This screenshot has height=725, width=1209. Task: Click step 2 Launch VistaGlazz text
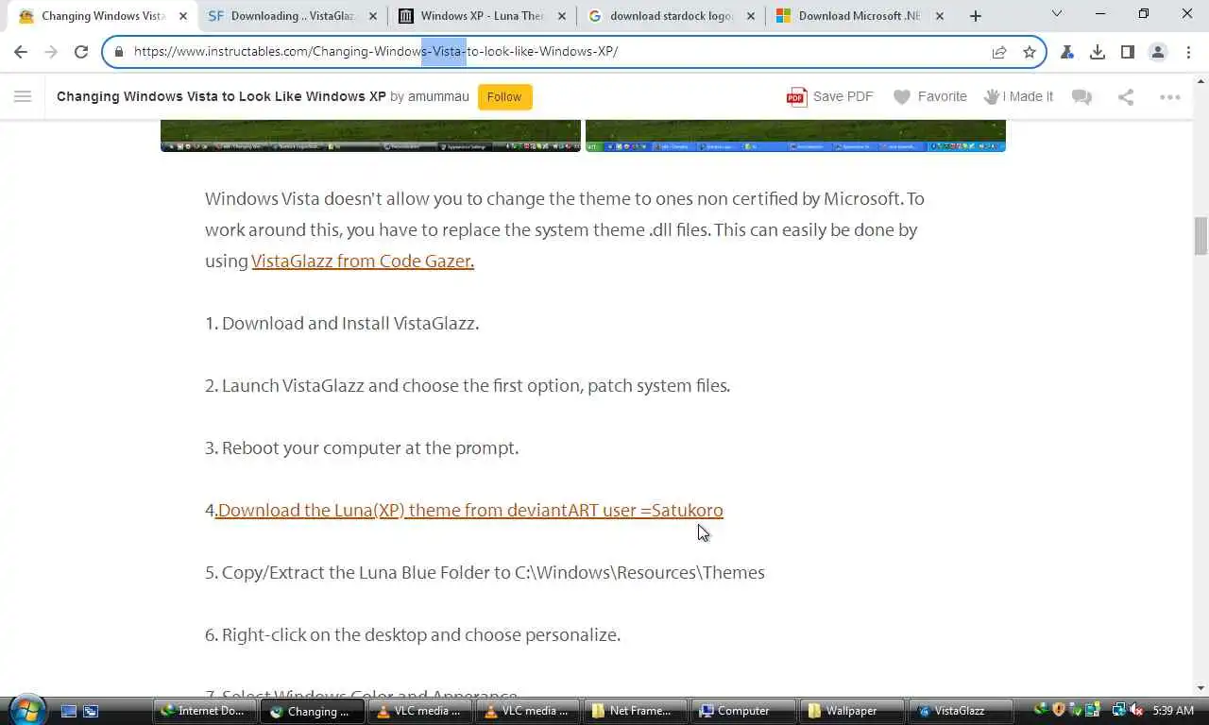coord(468,385)
